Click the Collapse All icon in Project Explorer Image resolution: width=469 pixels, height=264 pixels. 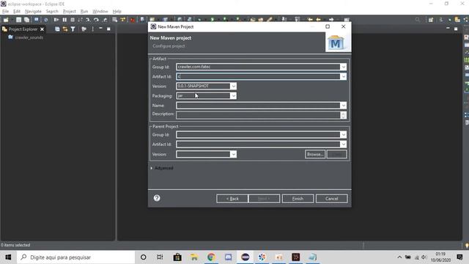(57, 29)
